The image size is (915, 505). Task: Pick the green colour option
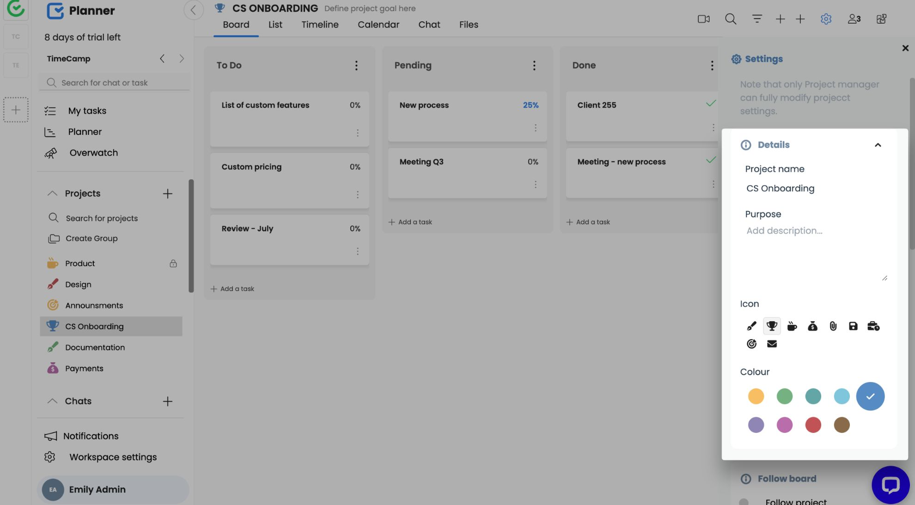tap(784, 396)
